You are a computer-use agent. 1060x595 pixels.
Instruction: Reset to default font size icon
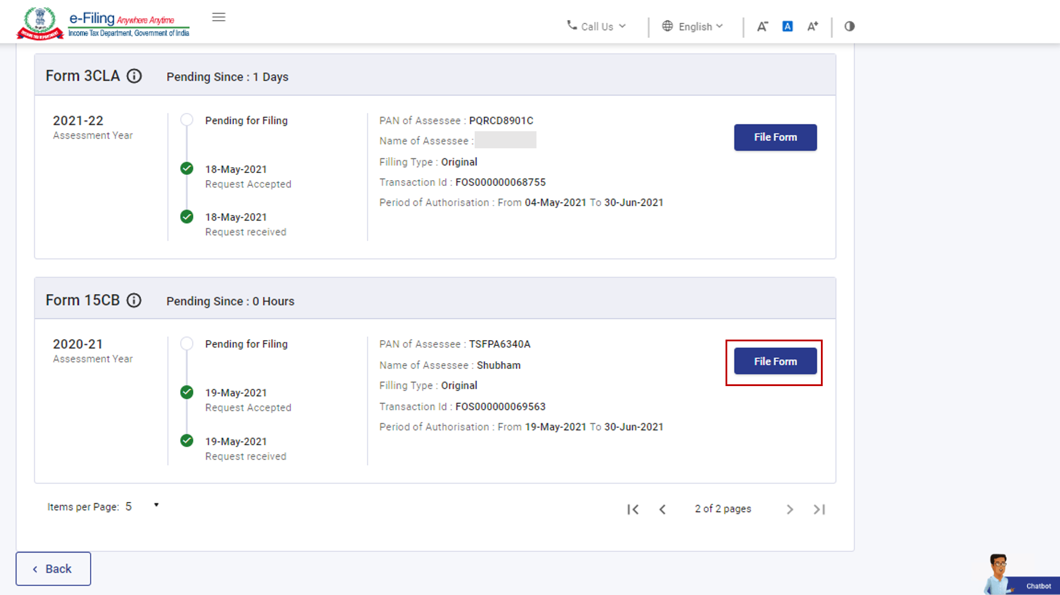[x=787, y=26]
